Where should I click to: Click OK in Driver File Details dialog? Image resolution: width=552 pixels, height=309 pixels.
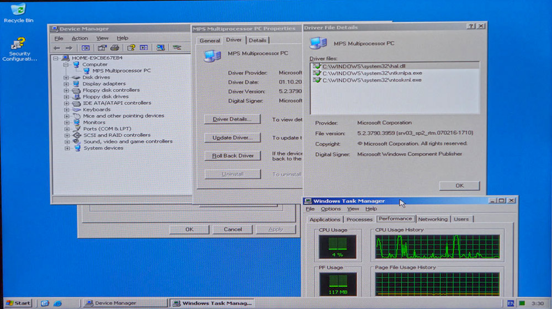(459, 185)
